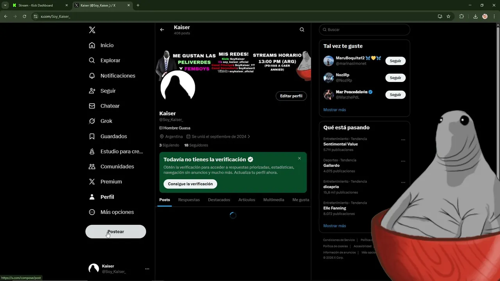This screenshot has height=281, width=500.
Task: Open Kaiser profile picture
Action: pos(178,88)
